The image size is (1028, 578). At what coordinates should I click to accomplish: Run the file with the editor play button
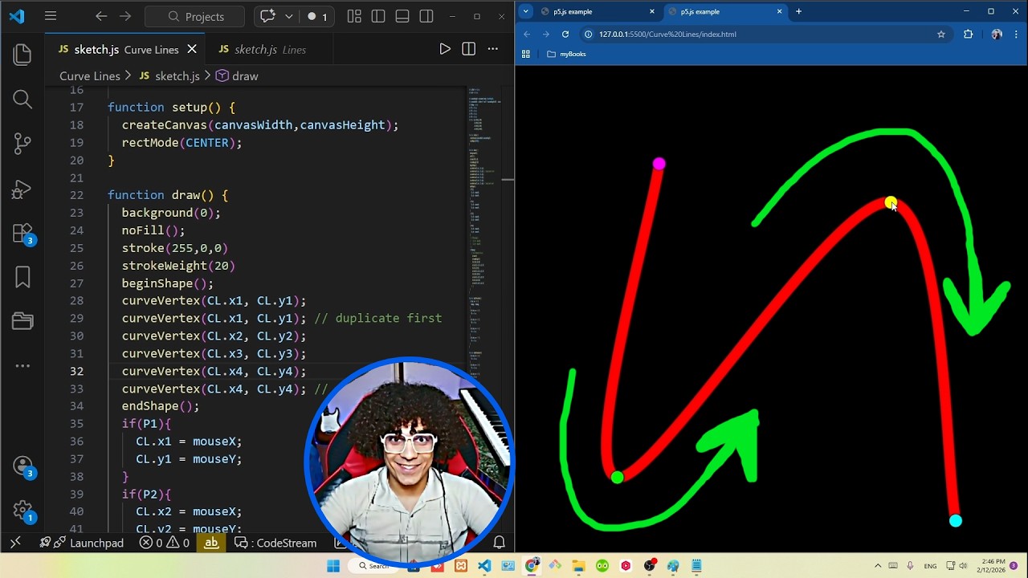pos(445,49)
